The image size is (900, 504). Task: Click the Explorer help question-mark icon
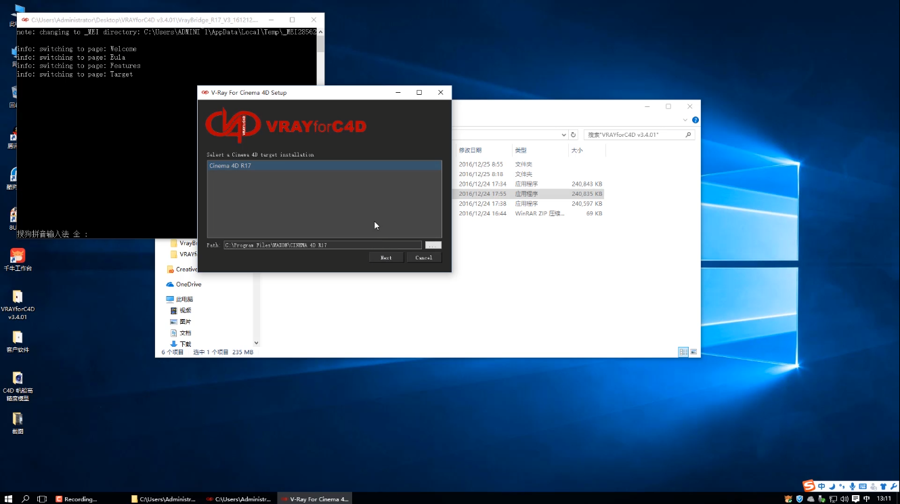pyautogui.click(x=695, y=120)
